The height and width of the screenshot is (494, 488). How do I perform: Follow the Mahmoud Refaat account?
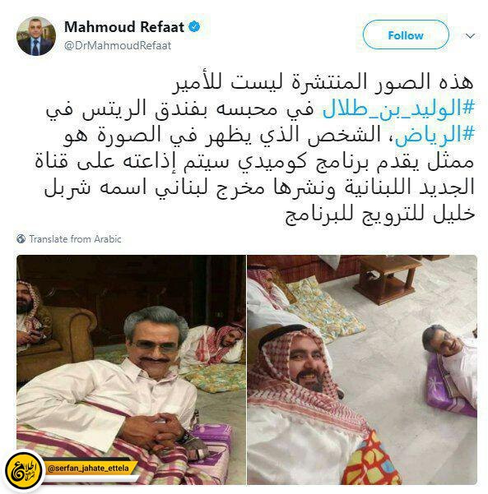pyautogui.click(x=406, y=35)
